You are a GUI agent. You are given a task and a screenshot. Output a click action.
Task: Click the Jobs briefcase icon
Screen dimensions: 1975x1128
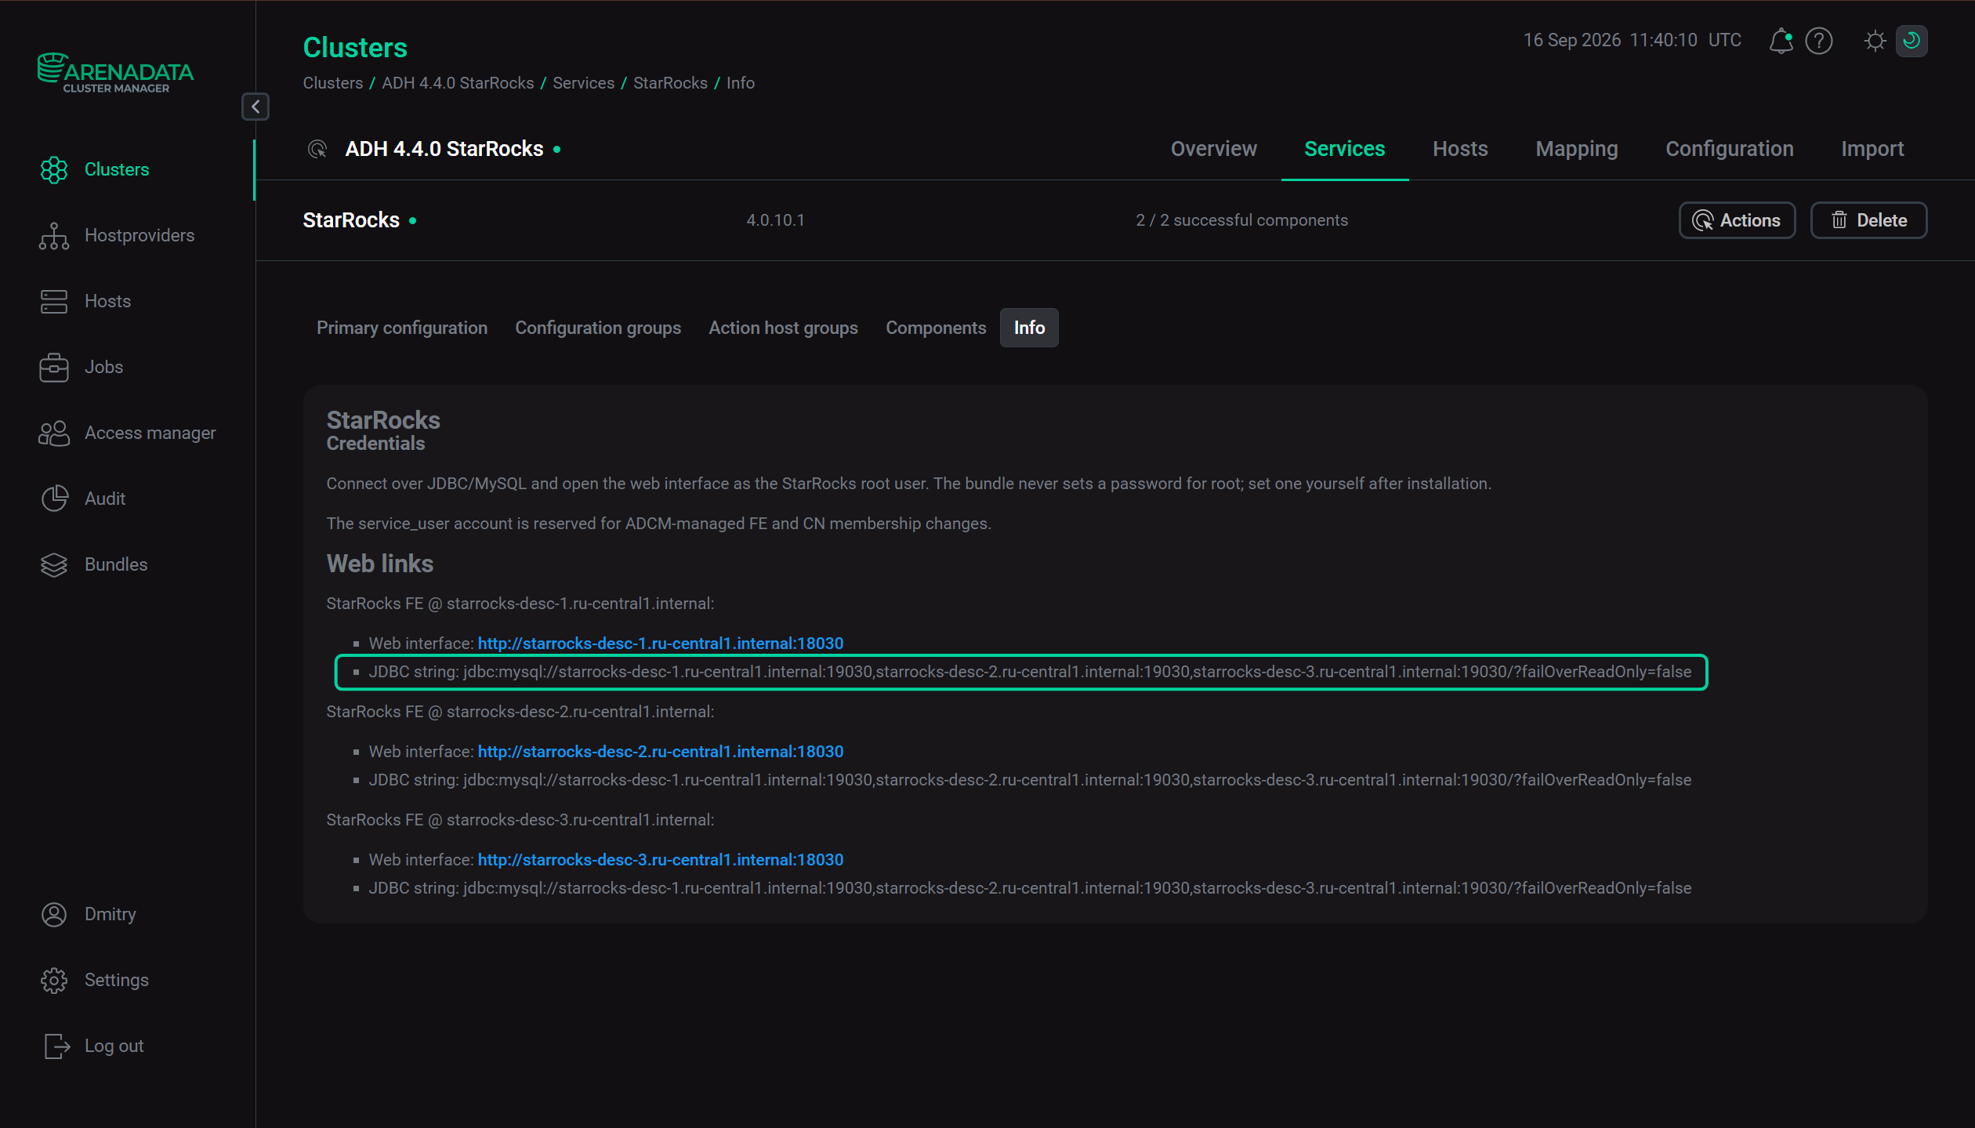[x=54, y=367]
